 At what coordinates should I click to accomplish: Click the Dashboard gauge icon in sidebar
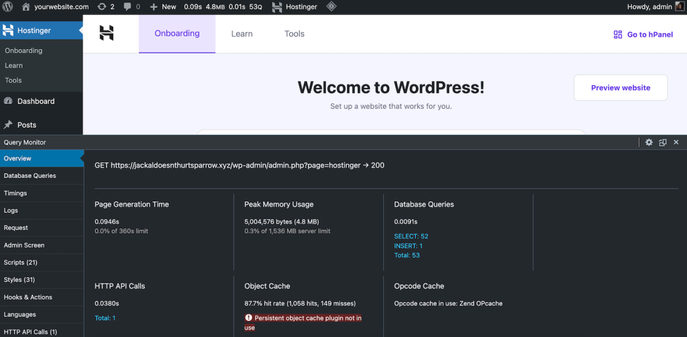point(7,101)
